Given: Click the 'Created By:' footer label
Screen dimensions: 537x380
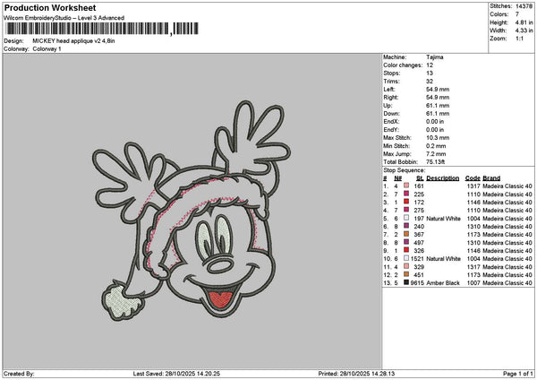Looking at the screenshot, I should (19, 374).
